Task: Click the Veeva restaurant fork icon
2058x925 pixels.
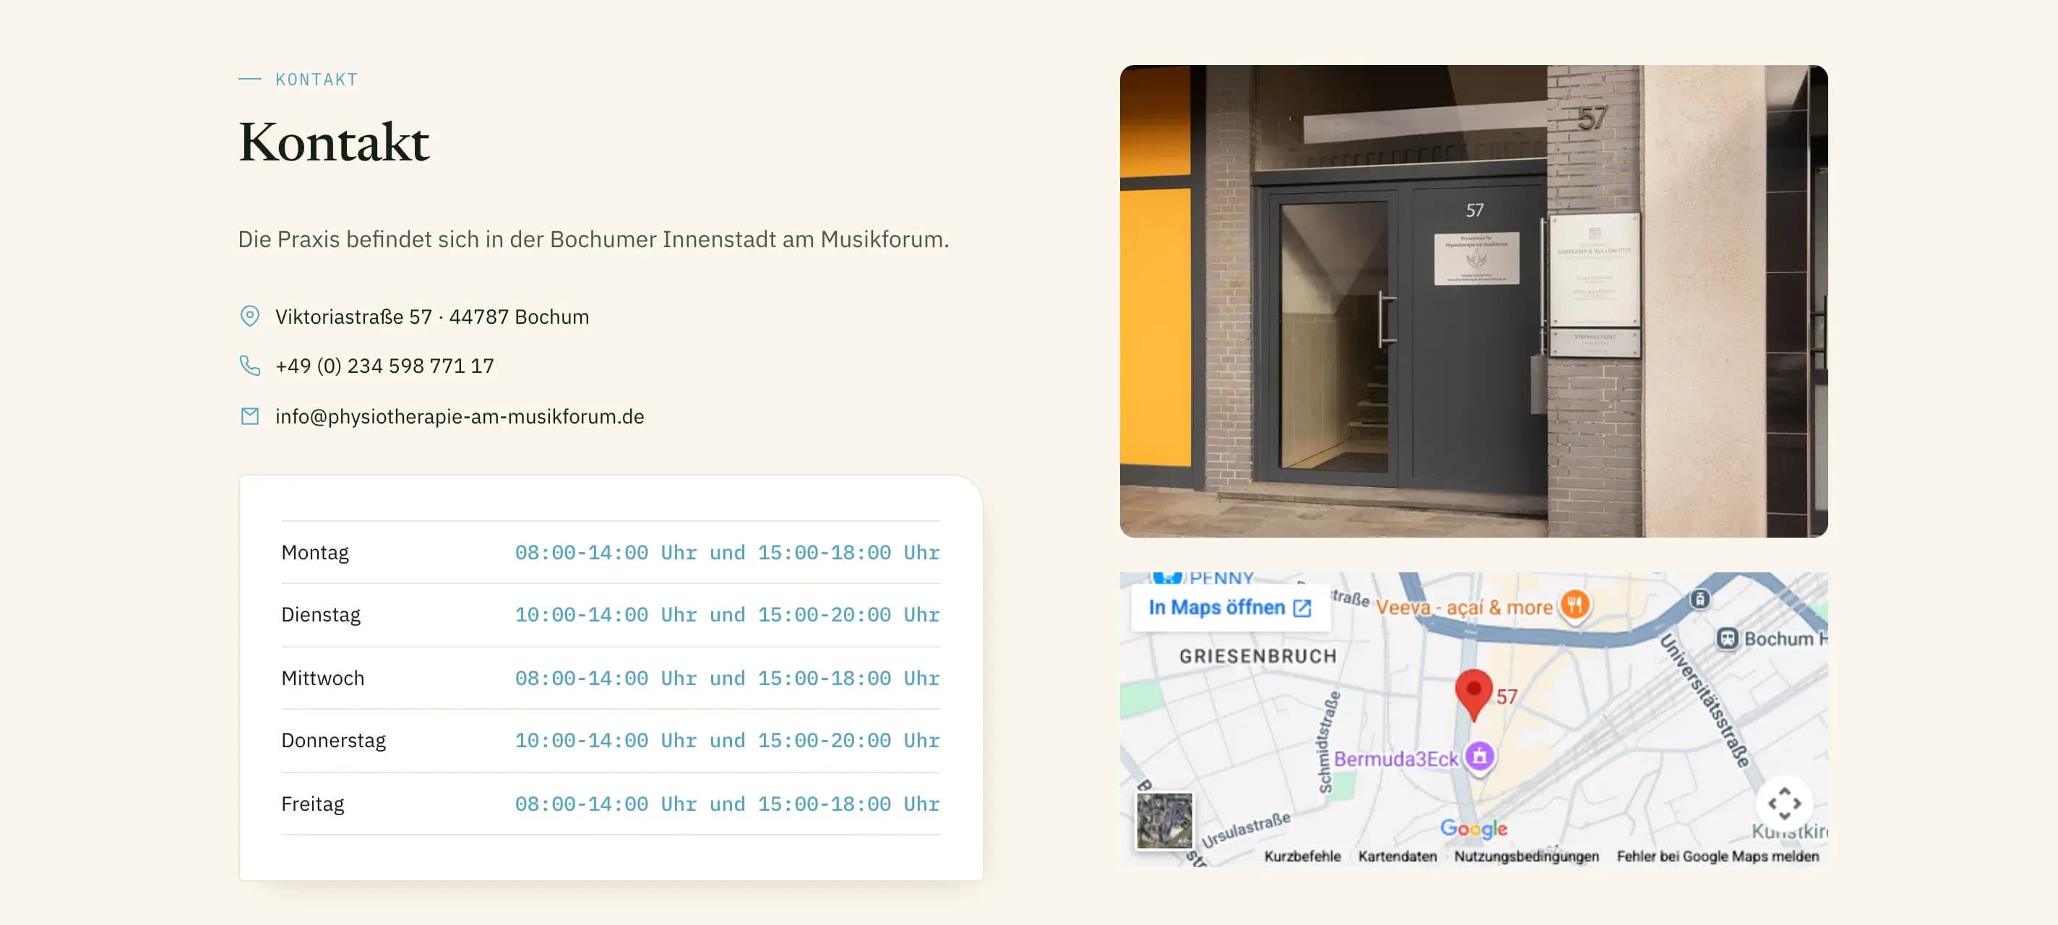Action: (1575, 605)
